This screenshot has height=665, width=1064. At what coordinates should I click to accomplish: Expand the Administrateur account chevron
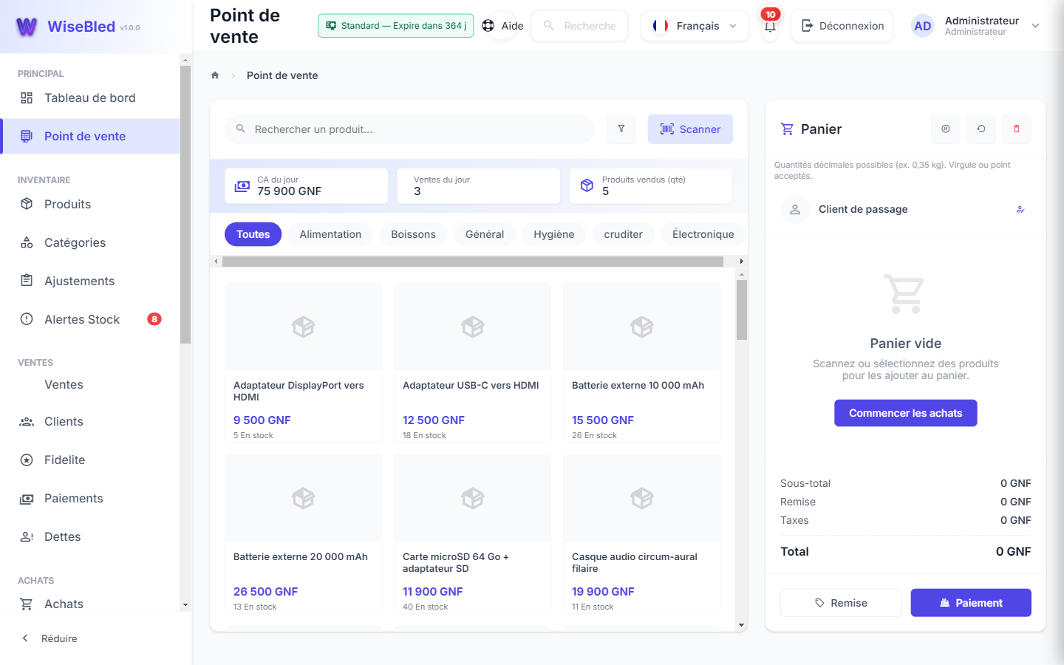click(x=1035, y=26)
